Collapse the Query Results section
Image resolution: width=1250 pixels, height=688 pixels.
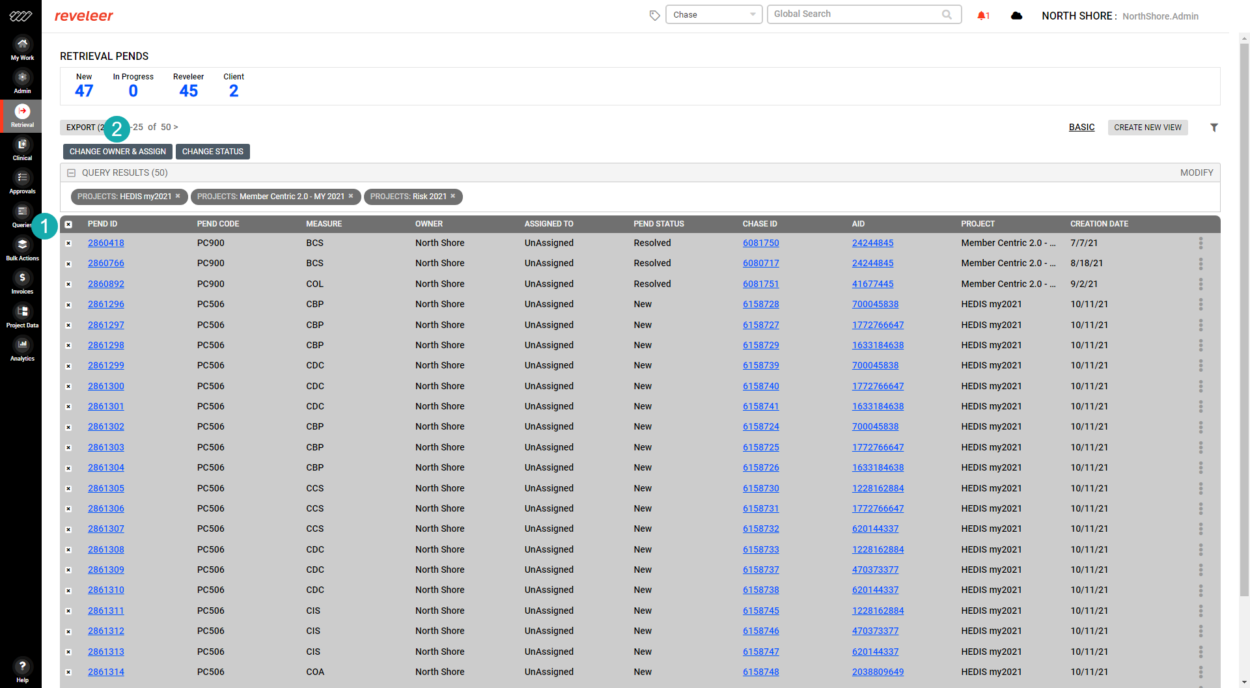(x=72, y=173)
